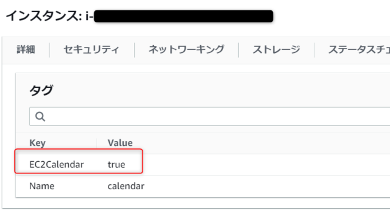Switch to the セキュリティ tab
390x222 pixels.
[x=91, y=50]
